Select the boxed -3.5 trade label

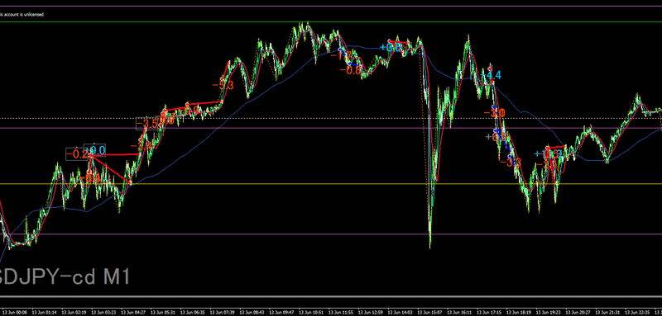[147, 124]
